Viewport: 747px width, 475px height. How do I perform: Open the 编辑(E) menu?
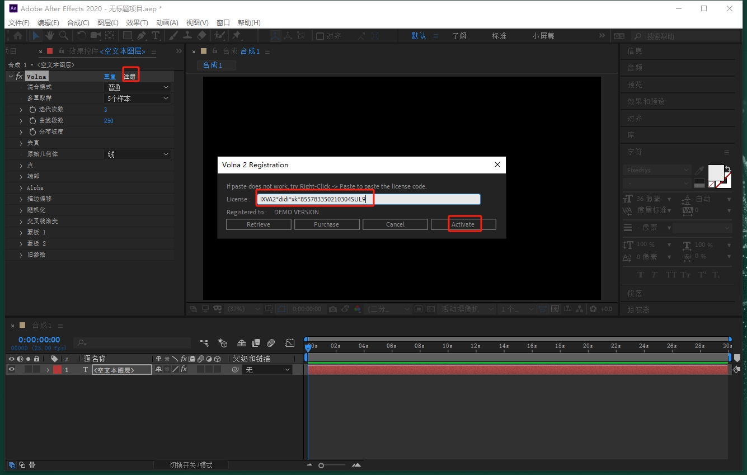point(48,23)
